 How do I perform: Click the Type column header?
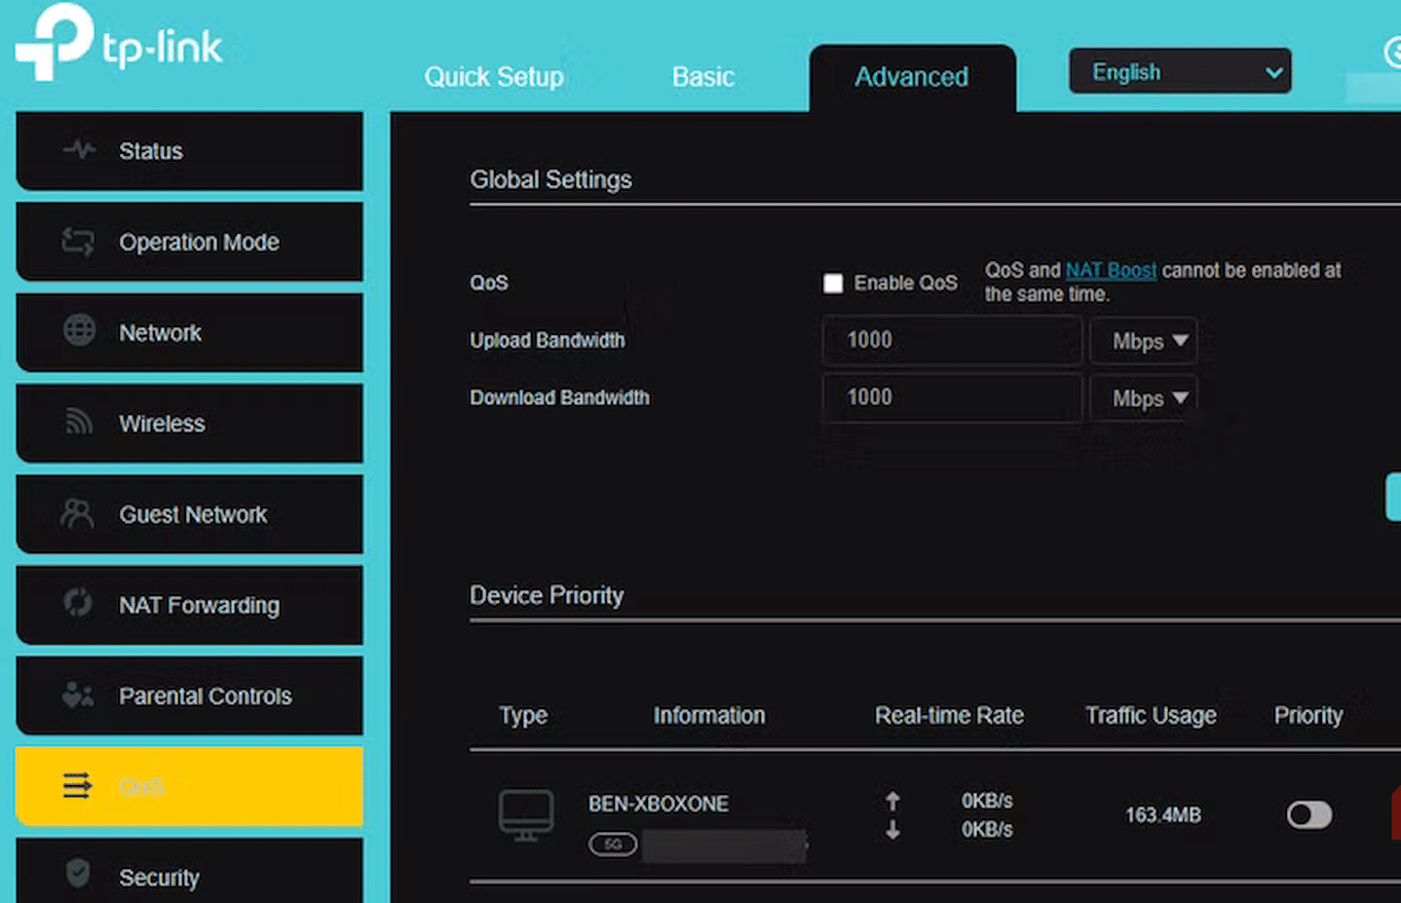523,716
